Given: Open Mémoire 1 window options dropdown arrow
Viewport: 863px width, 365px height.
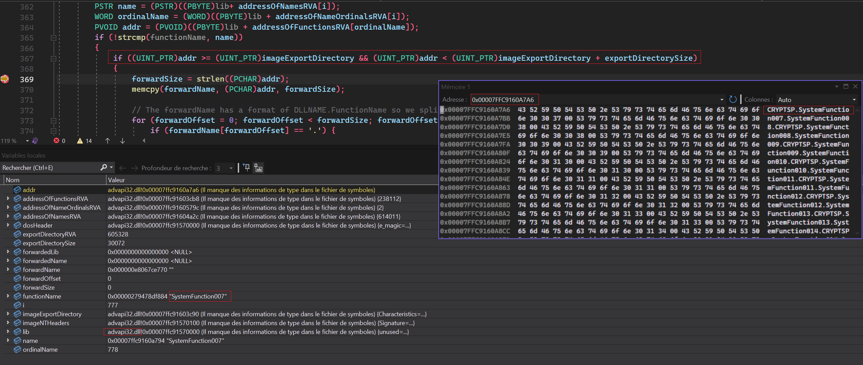Looking at the screenshot, I should point(837,87).
